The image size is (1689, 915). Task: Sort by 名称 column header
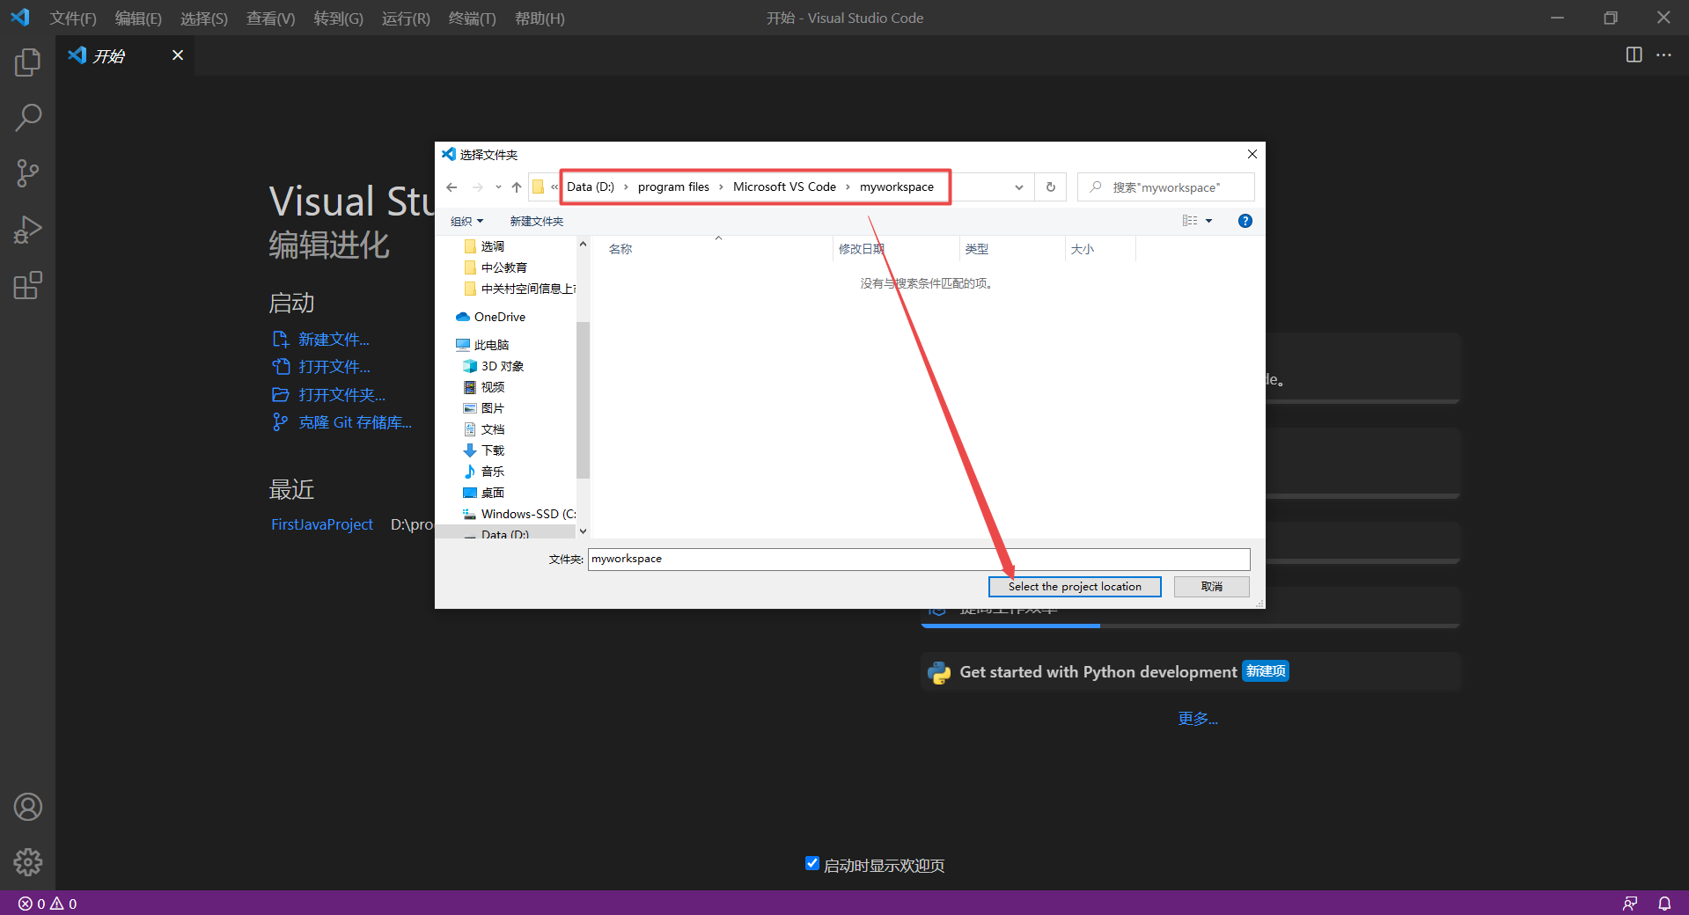(x=621, y=249)
